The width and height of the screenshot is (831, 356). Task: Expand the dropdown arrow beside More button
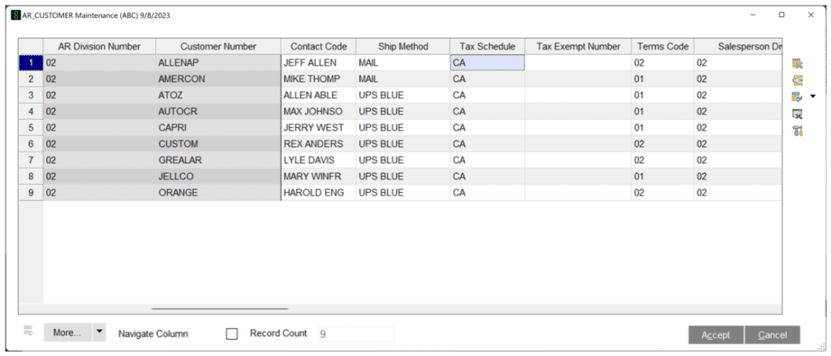coord(99,332)
